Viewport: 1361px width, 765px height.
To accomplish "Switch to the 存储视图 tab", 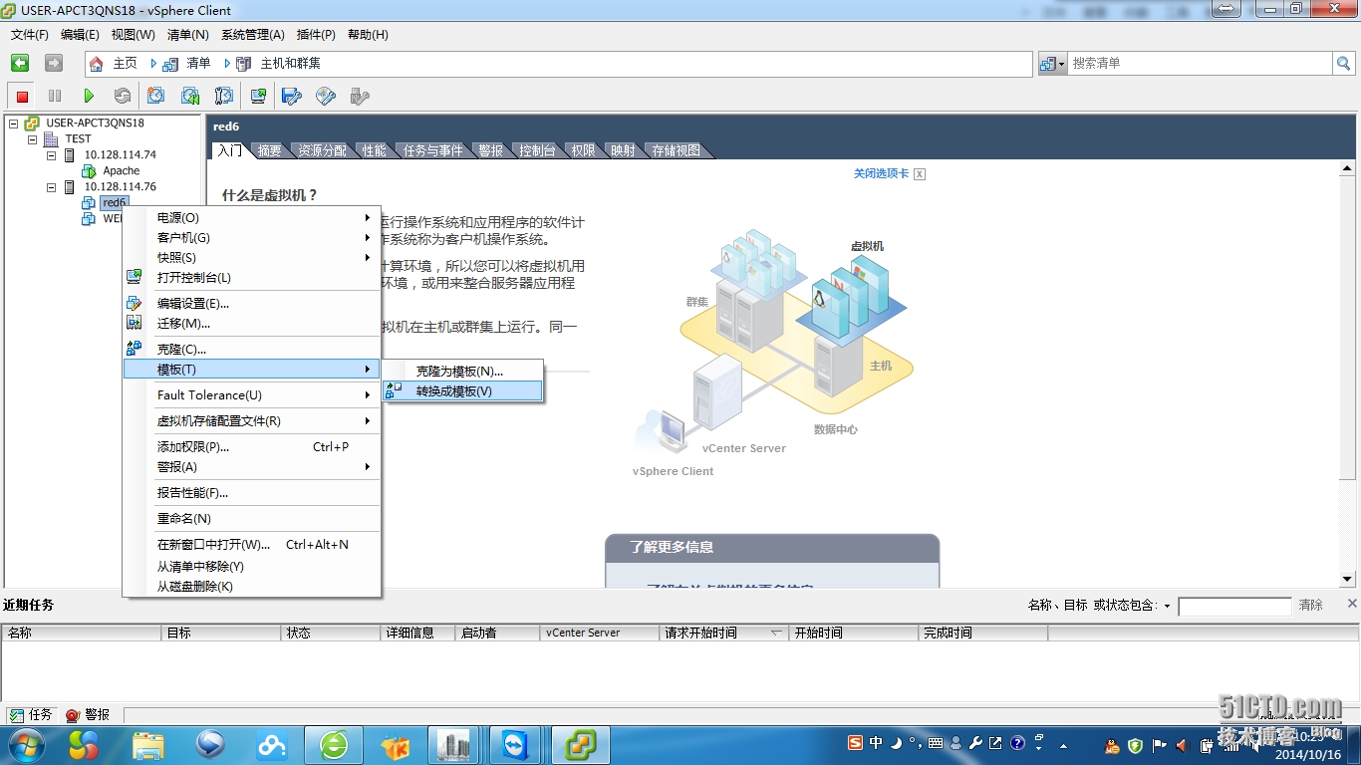I will (x=677, y=150).
